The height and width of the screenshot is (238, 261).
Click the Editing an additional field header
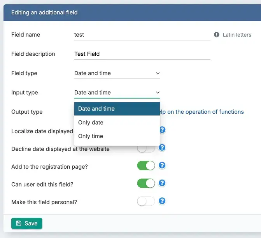click(44, 12)
